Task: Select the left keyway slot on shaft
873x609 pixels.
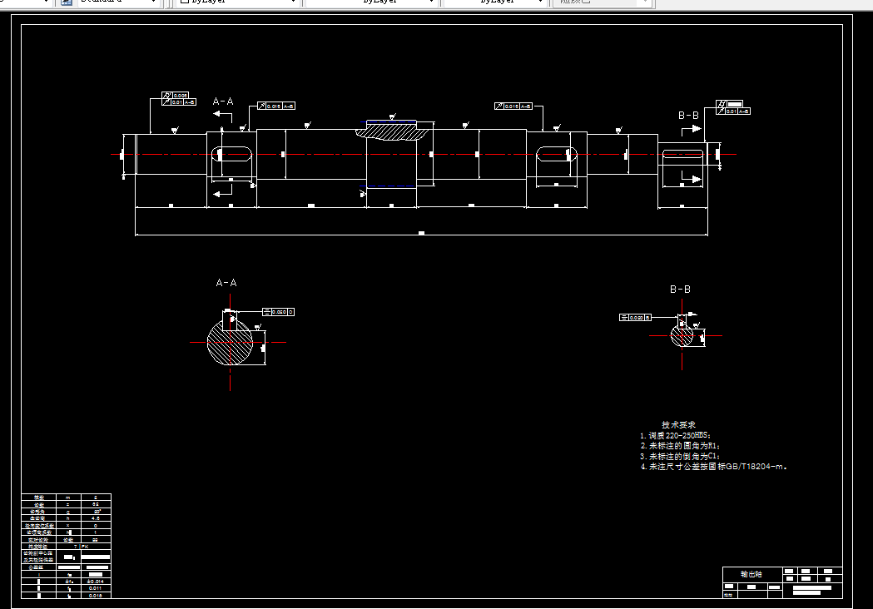Action: (232, 154)
